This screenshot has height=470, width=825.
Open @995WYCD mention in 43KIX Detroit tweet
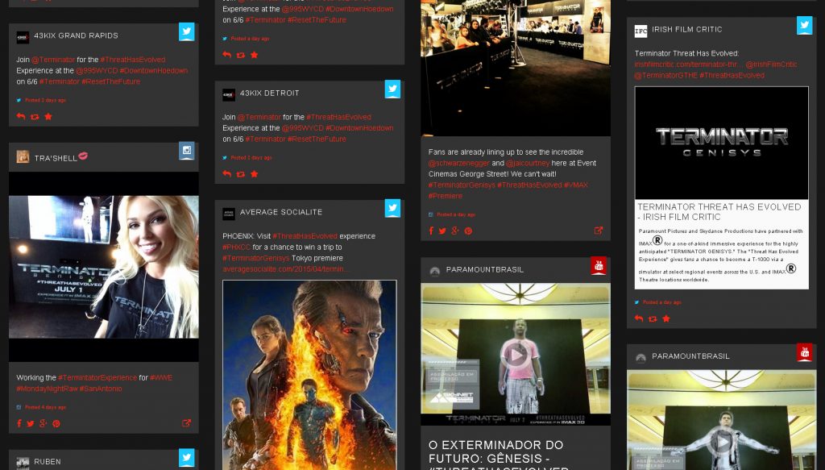(x=303, y=128)
